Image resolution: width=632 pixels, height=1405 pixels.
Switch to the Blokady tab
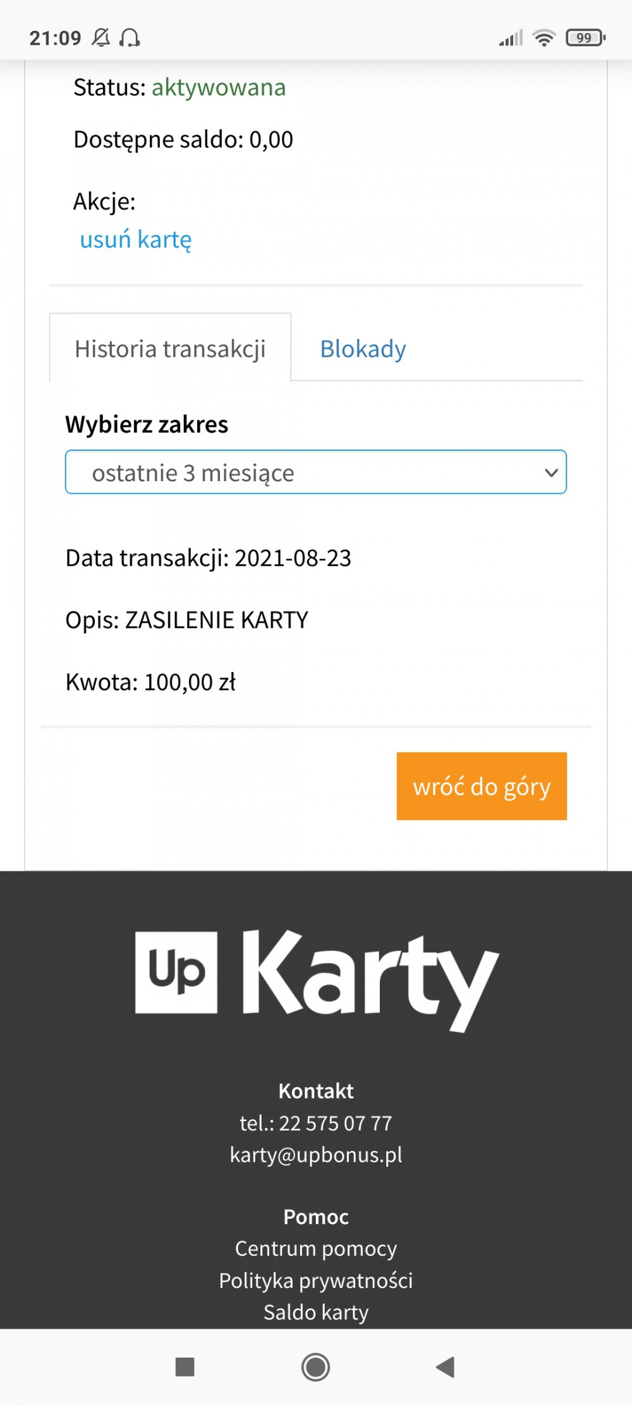(363, 349)
